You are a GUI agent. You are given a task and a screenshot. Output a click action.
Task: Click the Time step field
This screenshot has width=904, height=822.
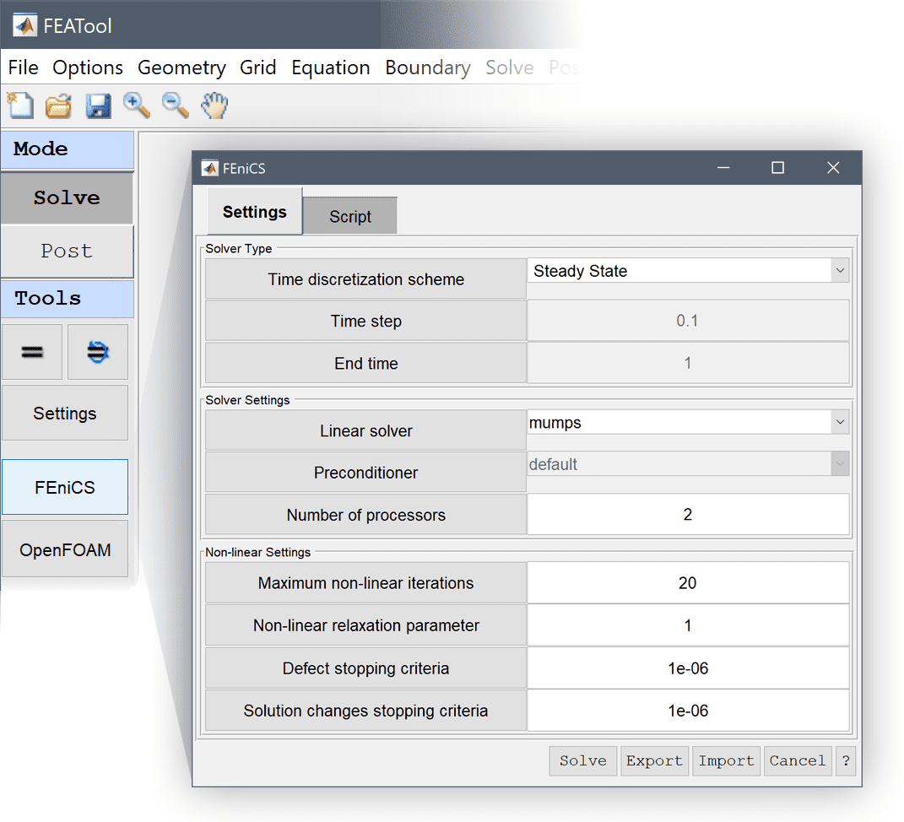point(688,321)
